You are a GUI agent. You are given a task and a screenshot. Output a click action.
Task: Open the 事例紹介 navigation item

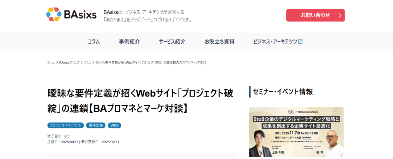[129, 41]
